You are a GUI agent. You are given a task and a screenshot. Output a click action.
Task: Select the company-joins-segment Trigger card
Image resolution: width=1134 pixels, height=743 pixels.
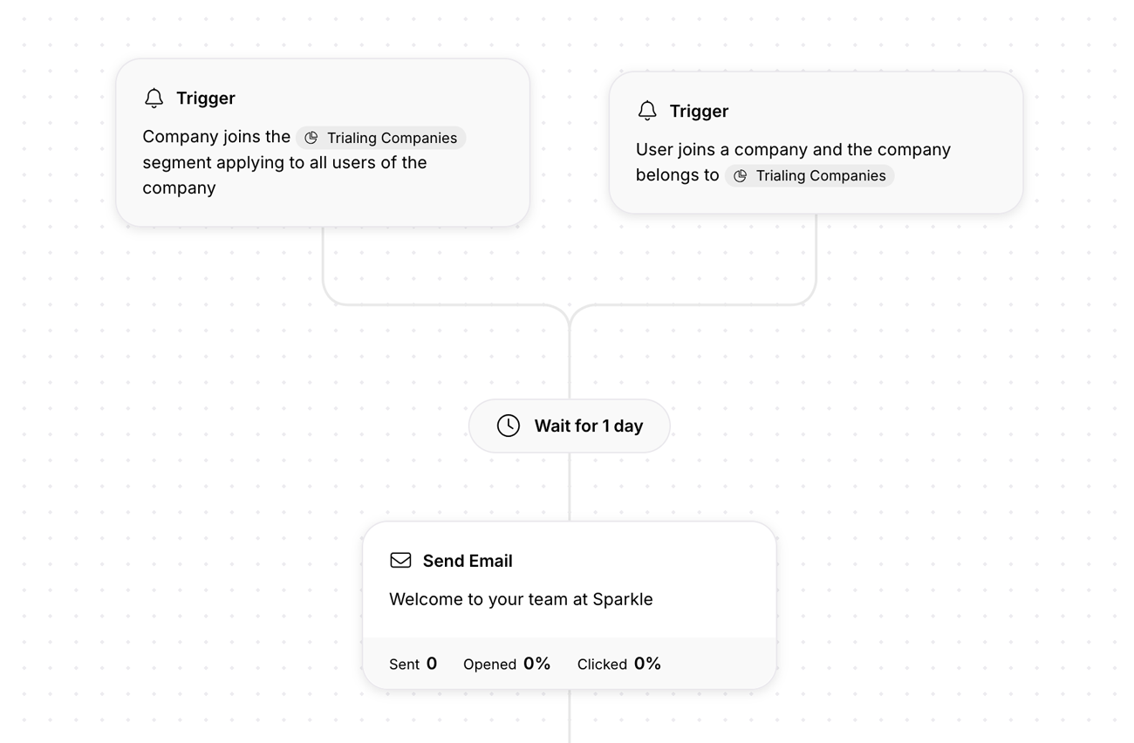tap(323, 142)
